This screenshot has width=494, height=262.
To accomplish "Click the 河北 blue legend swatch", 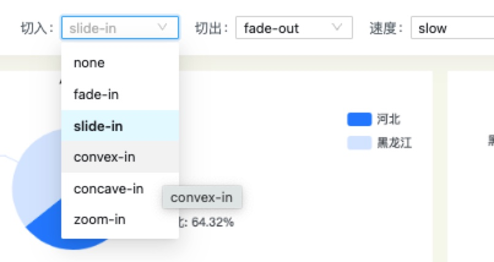I will tap(359, 119).
